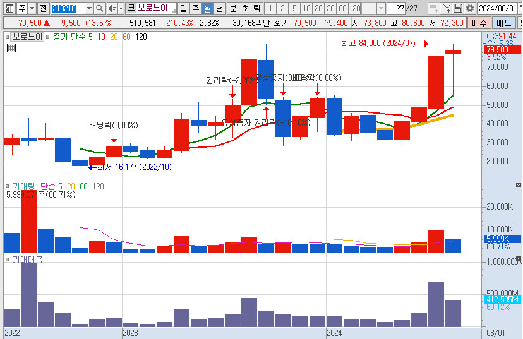Select interval 5
The image size is (523, 339).
(x=294, y=8)
